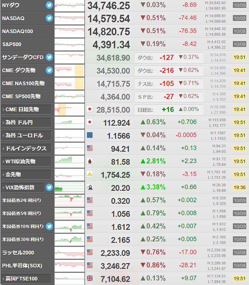Click the ドルインデックス value 94.21
Viewport: 249px width, 285px height.
click(x=121, y=149)
